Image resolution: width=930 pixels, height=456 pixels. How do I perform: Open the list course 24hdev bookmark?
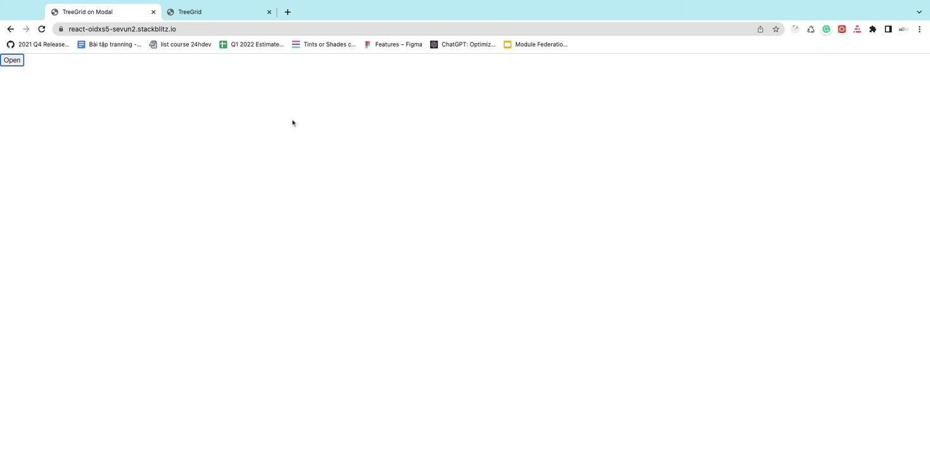[x=180, y=44]
